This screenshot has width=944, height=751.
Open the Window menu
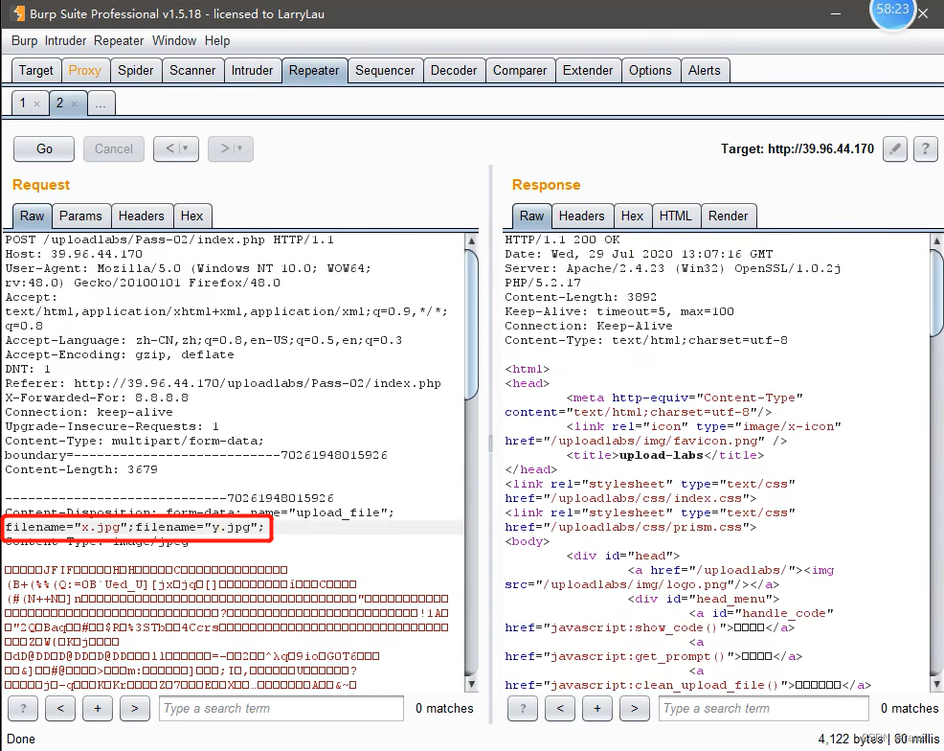coord(174,40)
